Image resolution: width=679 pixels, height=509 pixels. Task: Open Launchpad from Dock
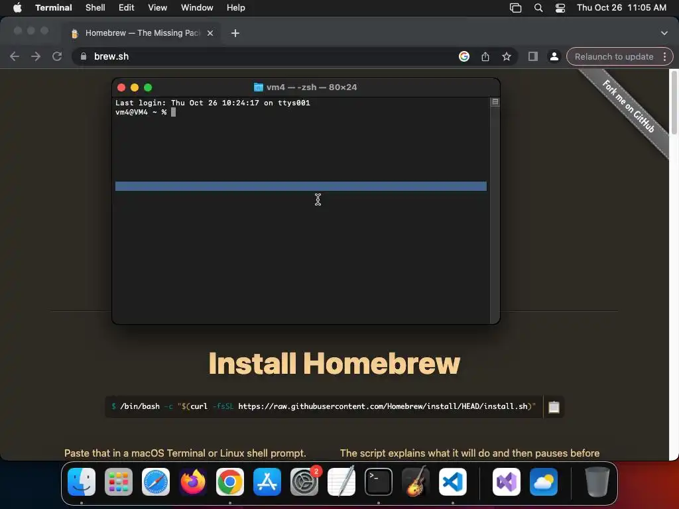point(119,482)
